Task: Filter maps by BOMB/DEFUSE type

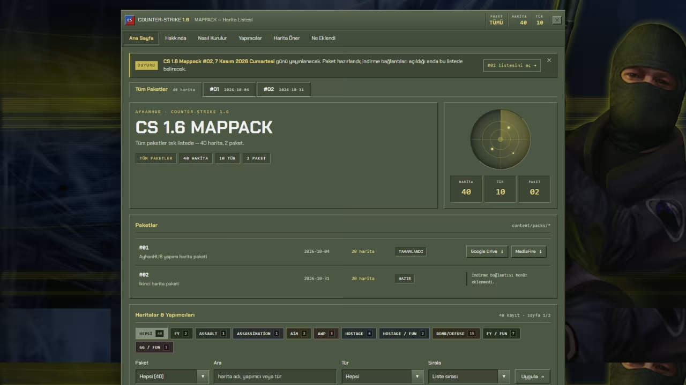Action: point(456,333)
